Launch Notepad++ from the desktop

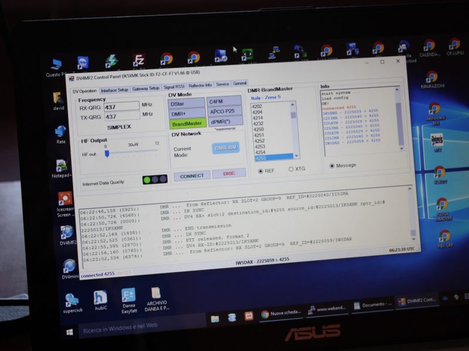pyautogui.click(x=62, y=168)
